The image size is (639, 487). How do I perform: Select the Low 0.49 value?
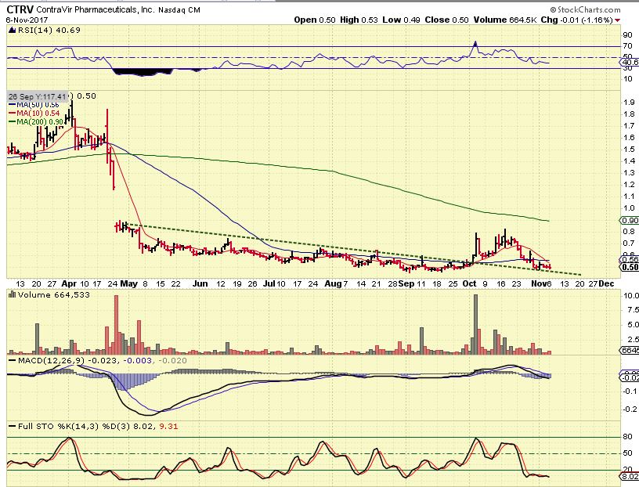click(401, 20)
